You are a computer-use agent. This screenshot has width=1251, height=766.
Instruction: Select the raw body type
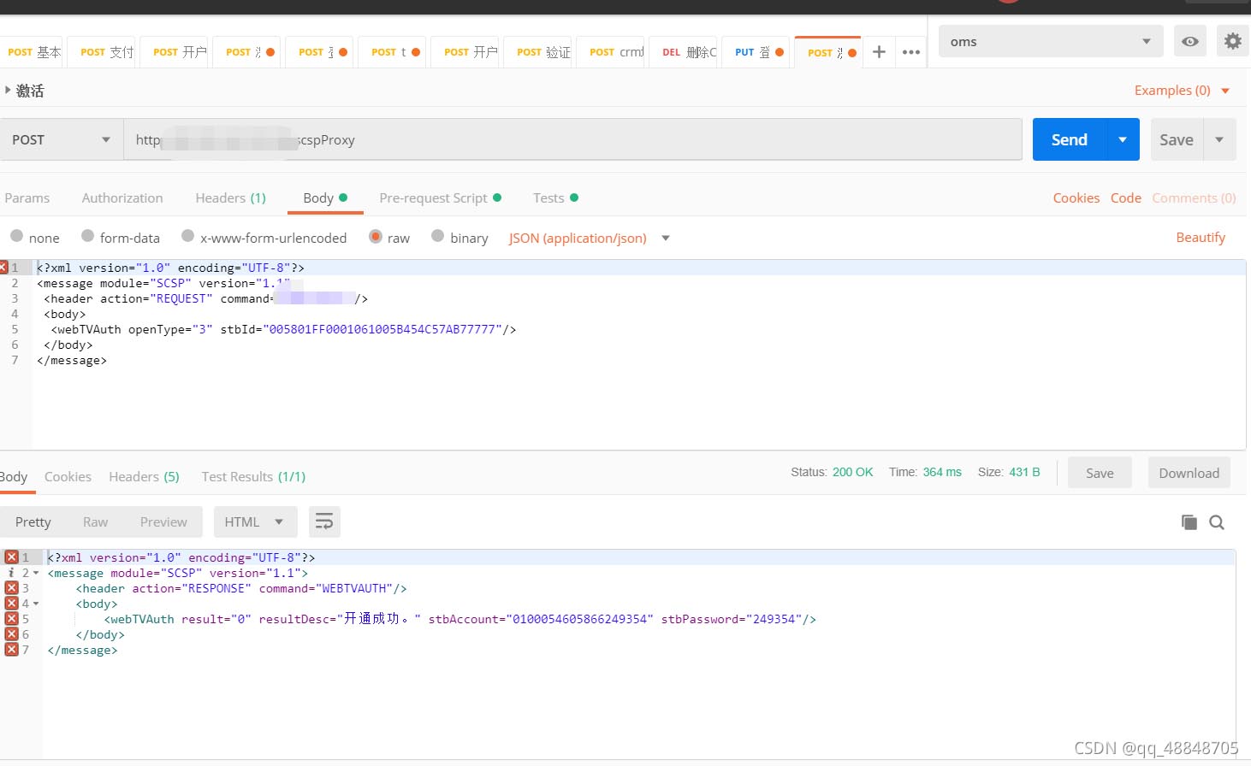click(x=376, y=236)
